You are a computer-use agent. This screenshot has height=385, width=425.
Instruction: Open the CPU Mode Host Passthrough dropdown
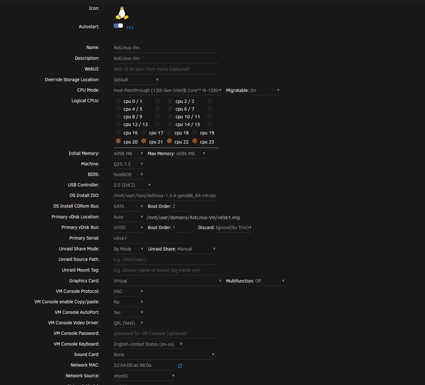click(167, 90)
